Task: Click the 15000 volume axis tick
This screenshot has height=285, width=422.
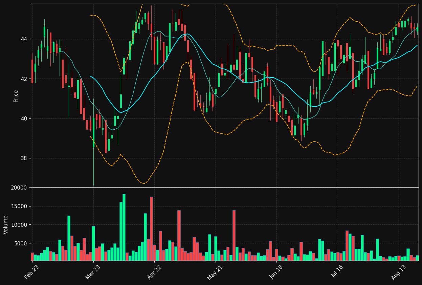Action: pos(19,206)
